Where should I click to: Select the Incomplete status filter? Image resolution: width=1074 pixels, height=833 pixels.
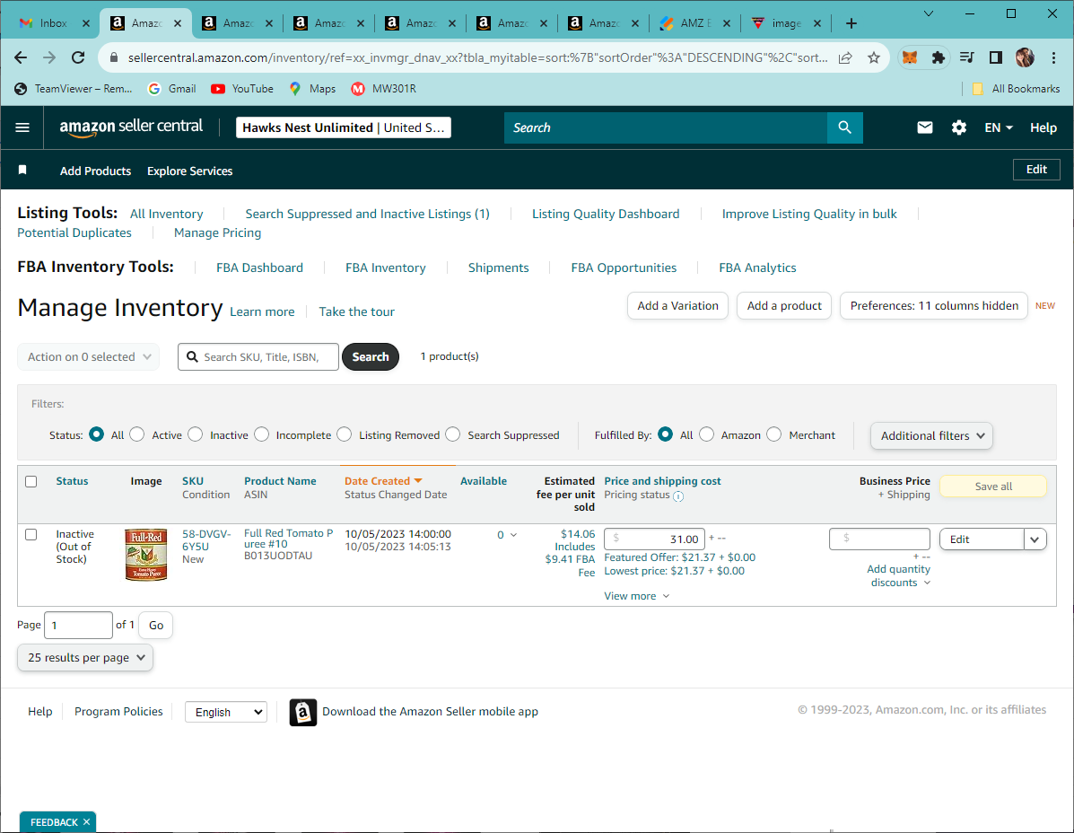click(262, 434)
